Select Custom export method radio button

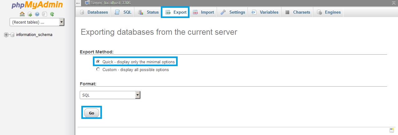(x=98, y=70)
